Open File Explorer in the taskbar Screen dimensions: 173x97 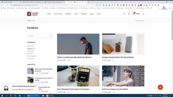[43, 96]
